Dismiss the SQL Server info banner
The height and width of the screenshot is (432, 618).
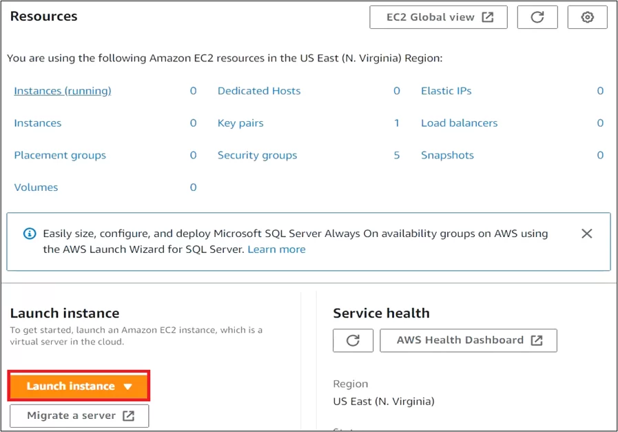click(x=586, y=234)
